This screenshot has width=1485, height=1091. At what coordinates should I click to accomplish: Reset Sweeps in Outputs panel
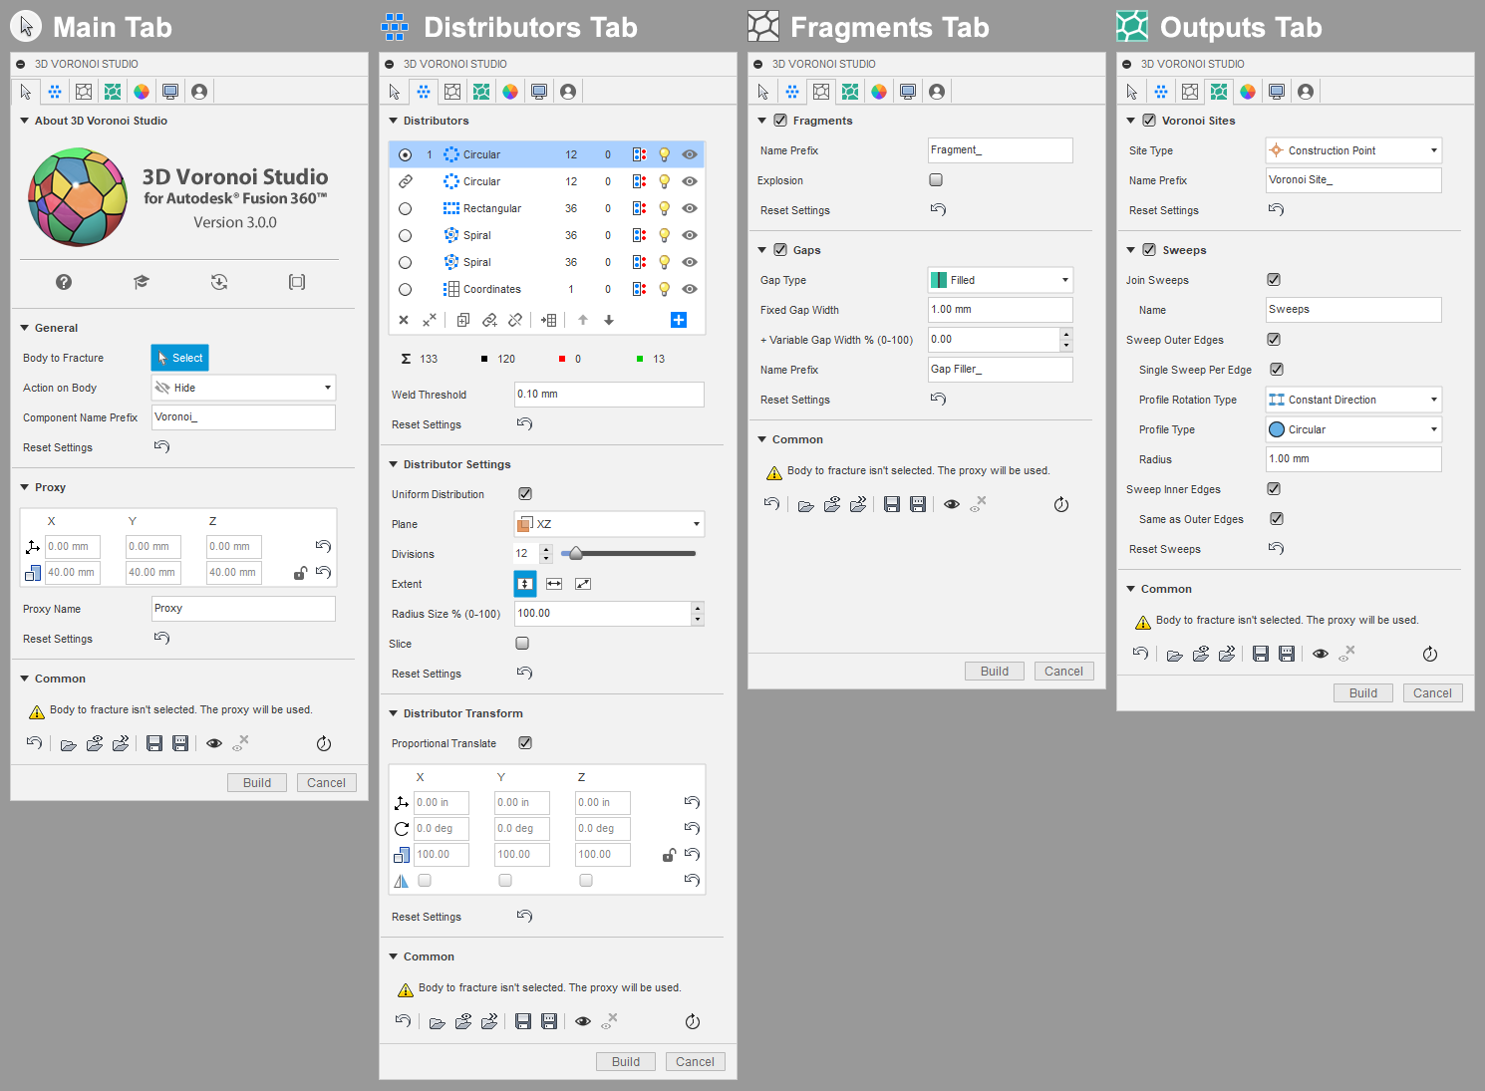pyautogui.click(x=1276, y=548)
